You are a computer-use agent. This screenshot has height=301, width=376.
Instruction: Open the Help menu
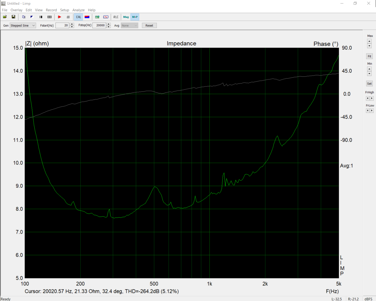(92, 10)
